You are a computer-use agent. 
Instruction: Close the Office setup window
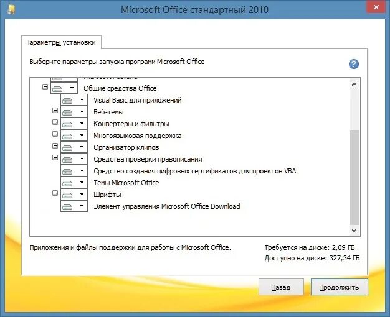pyautogui.click(x=376, y=7)
